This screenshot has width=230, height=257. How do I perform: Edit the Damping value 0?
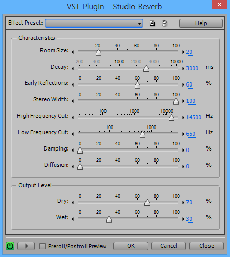click(187, 150)
